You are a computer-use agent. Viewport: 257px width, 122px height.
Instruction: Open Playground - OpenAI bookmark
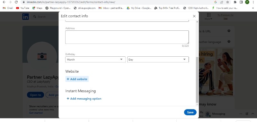58,8
